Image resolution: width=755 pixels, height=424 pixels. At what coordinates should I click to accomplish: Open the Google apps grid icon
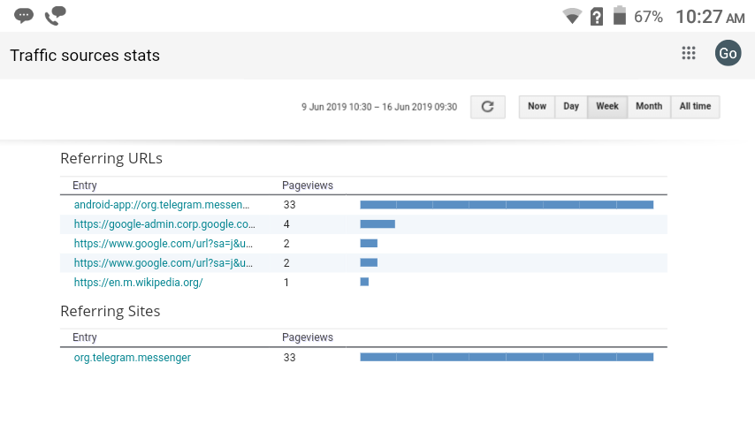coord(689,53)
